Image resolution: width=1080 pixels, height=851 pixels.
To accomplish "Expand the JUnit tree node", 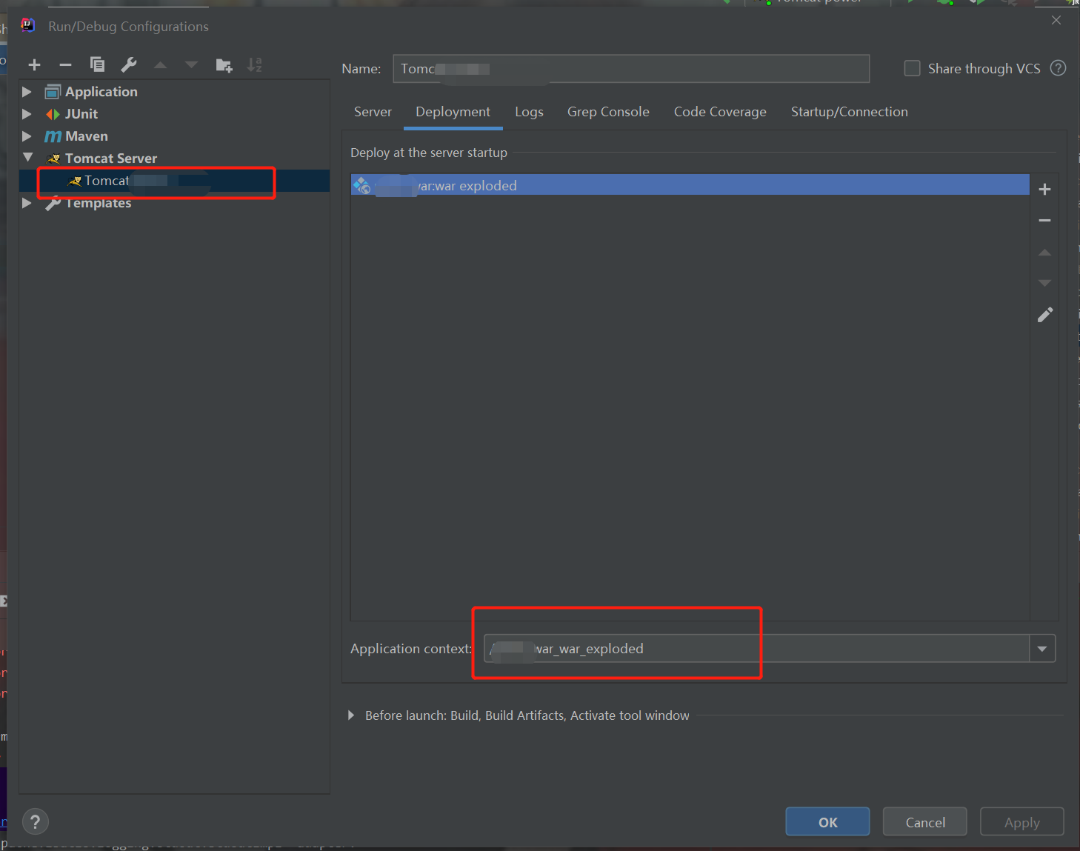I will [27, 114].
